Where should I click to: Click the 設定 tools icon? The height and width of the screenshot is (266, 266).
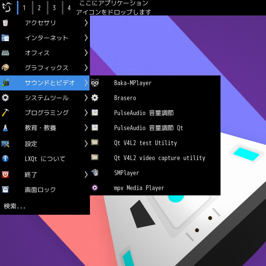pos(5,144)
